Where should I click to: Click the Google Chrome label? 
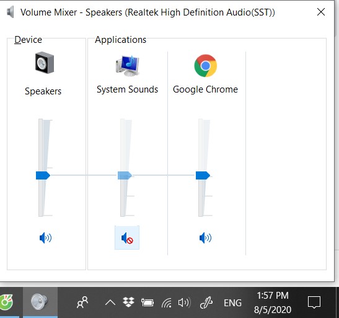205,89
